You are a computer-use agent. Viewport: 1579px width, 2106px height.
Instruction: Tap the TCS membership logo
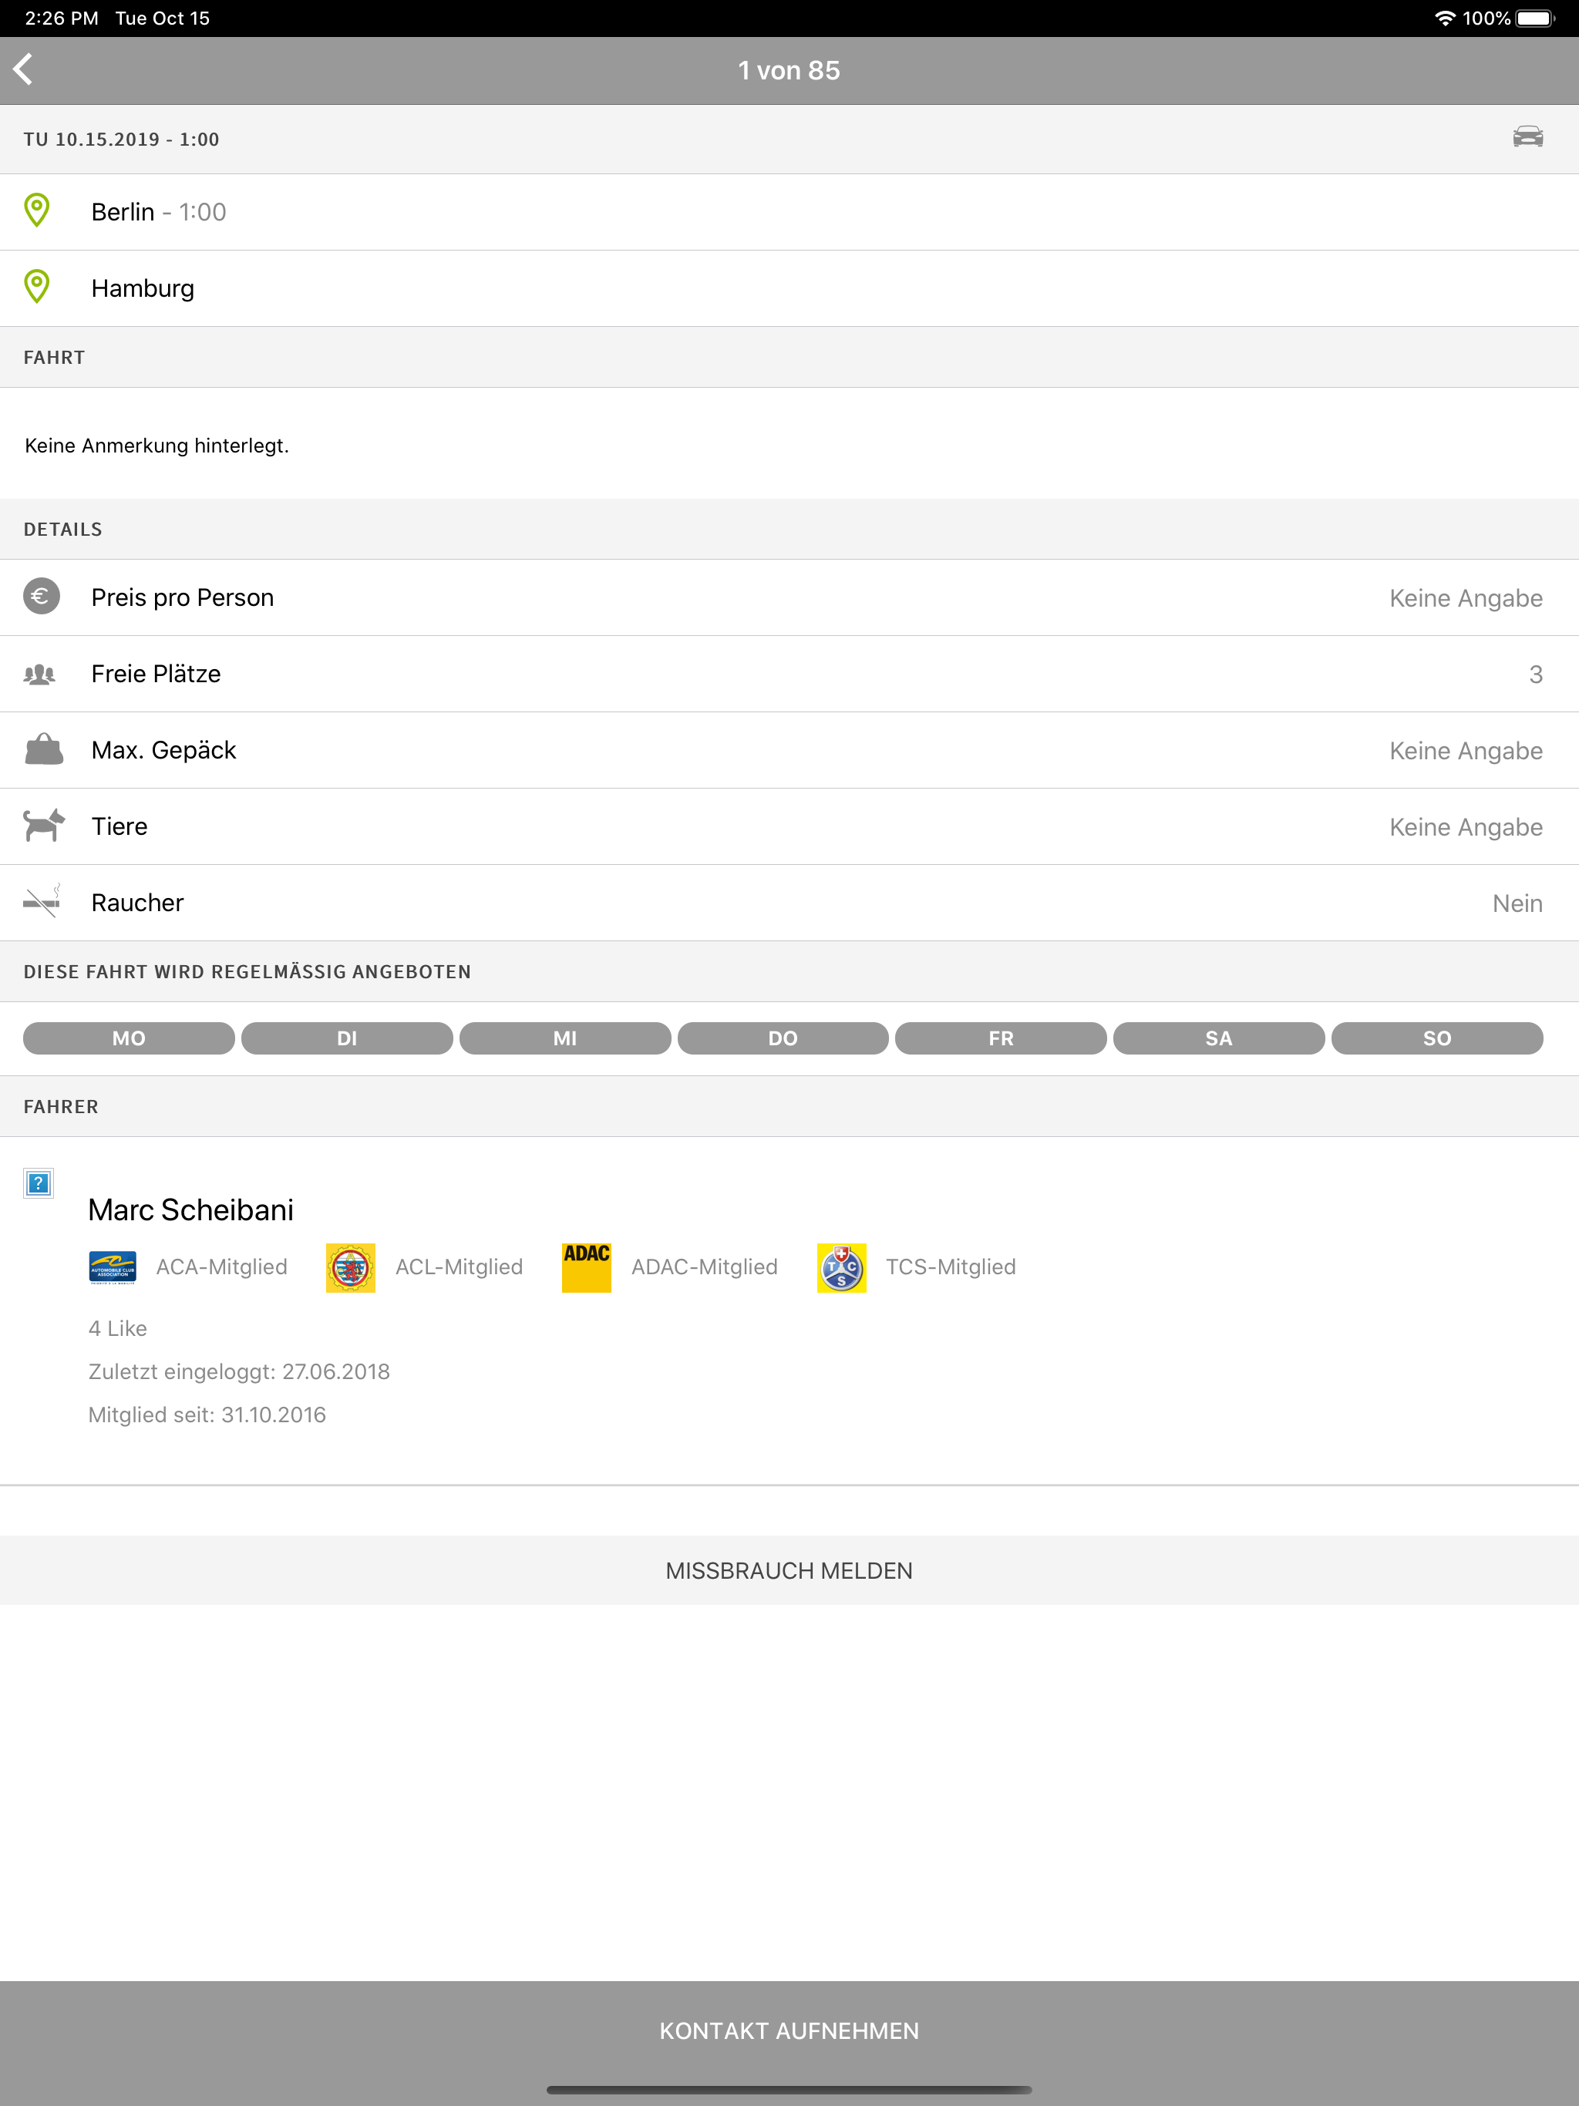(841, 1267)
